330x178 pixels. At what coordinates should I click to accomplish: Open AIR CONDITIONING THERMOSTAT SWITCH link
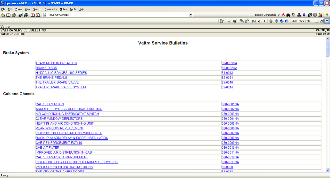(x=67, y=114)
